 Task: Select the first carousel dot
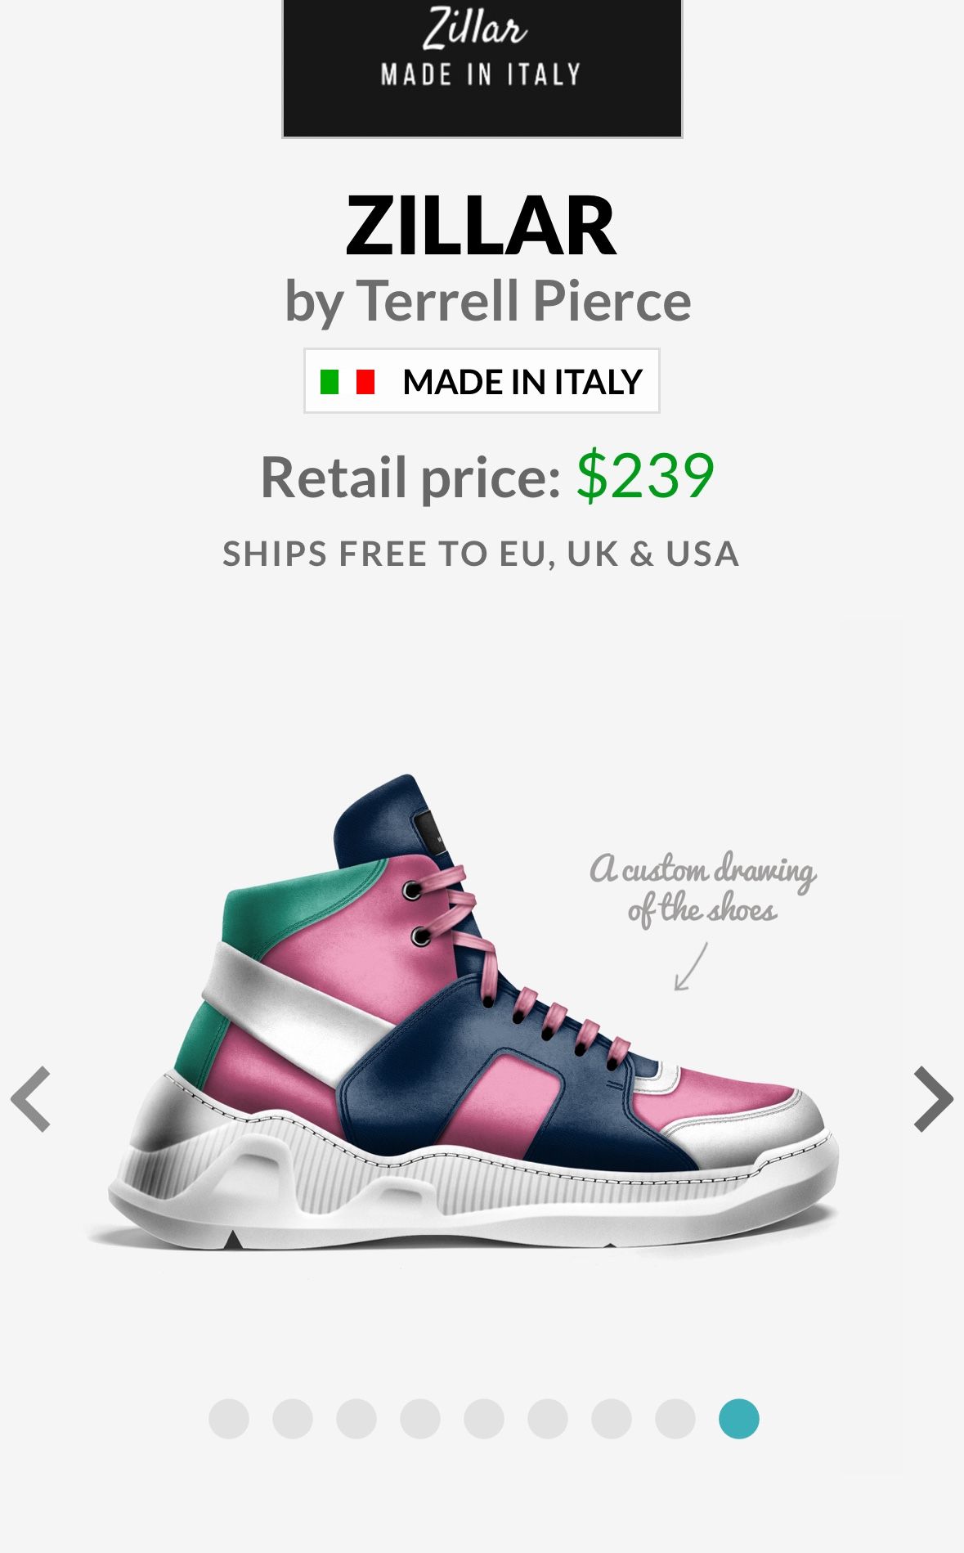(229, 1418)
